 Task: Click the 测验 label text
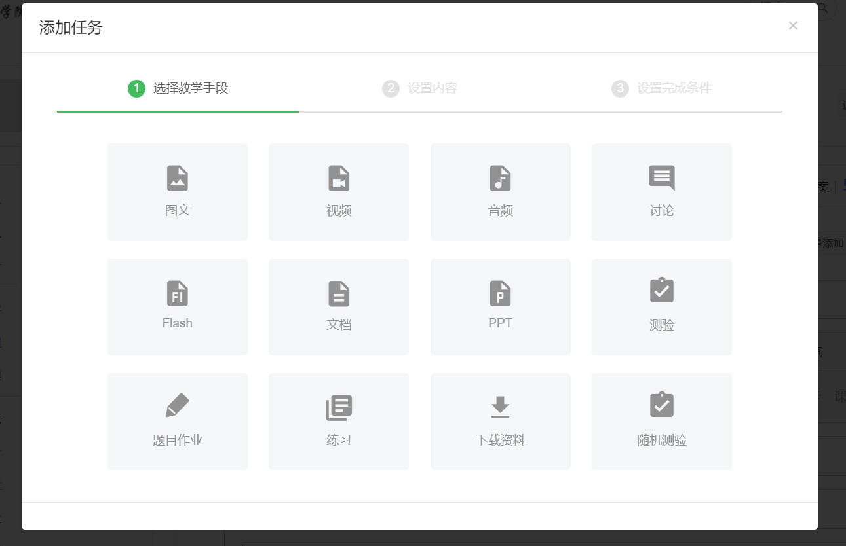661,325
